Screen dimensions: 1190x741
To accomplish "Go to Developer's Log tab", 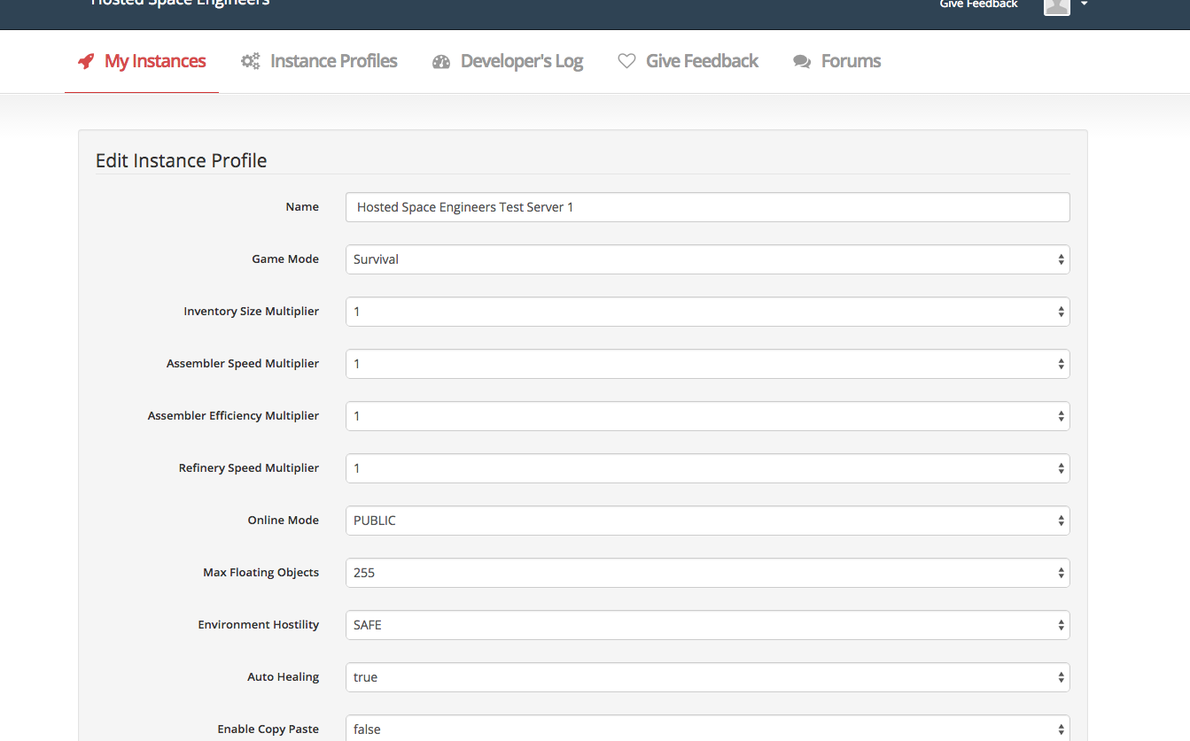I will pos(508,61).
